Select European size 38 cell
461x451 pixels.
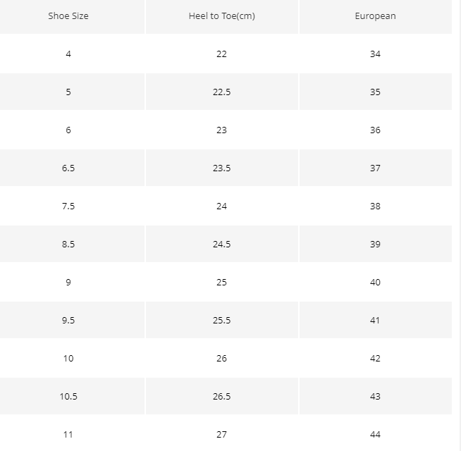376,206
